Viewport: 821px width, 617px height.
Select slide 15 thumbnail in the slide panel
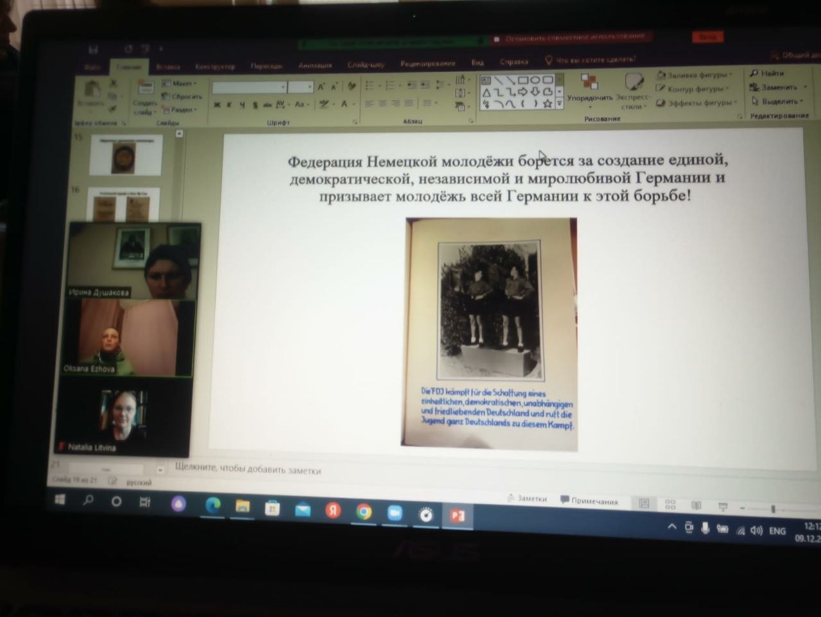[126, 154]
